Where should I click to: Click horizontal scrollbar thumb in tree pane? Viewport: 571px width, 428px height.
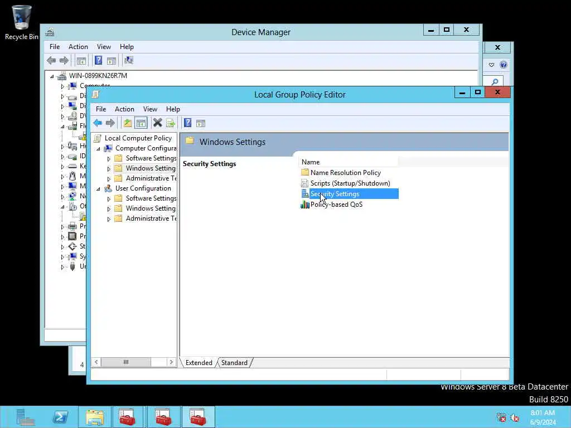click(125, 362)
